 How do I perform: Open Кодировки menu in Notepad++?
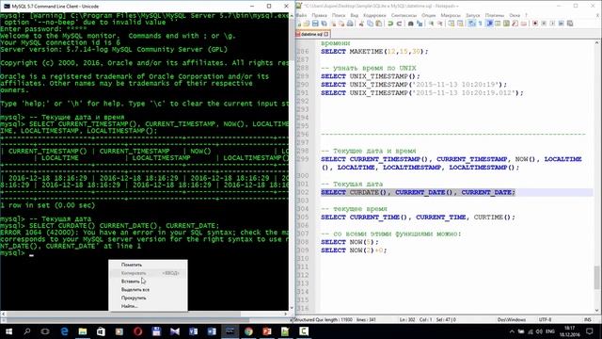(x=374, y=15)
